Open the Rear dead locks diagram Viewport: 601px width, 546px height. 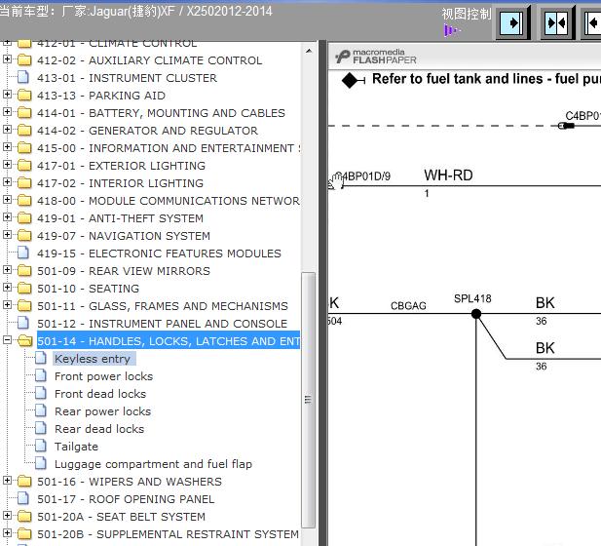tap(99, 429)
